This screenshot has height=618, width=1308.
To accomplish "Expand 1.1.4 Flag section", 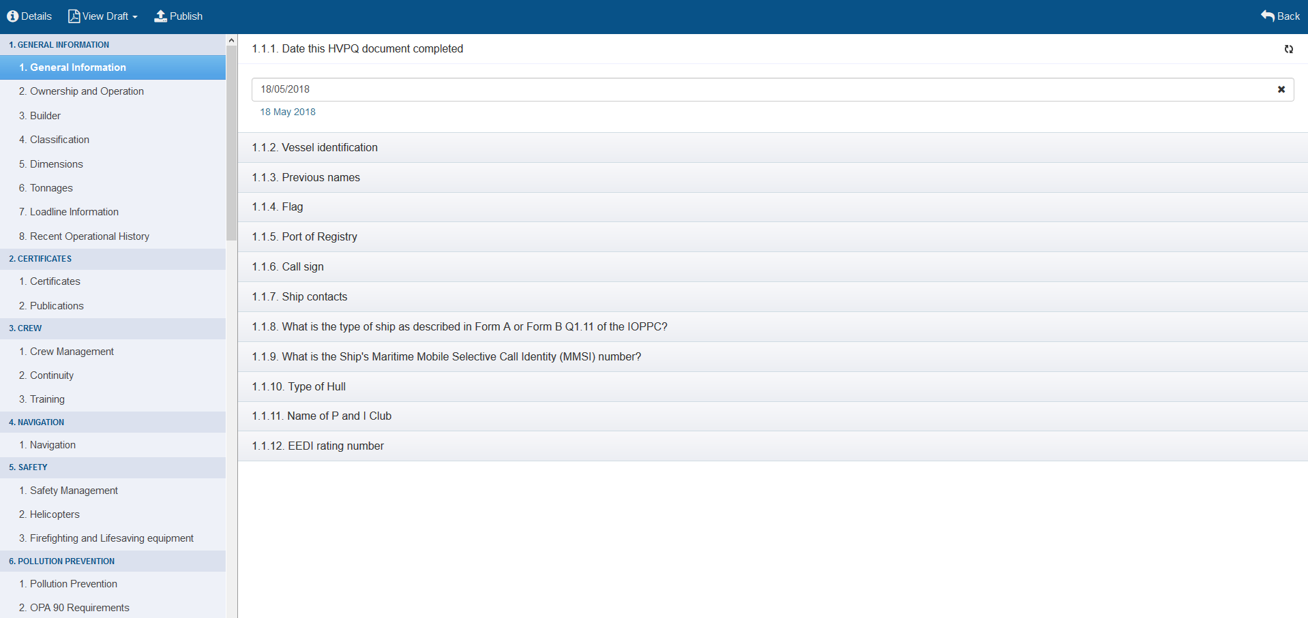I will tap(773, 207).
